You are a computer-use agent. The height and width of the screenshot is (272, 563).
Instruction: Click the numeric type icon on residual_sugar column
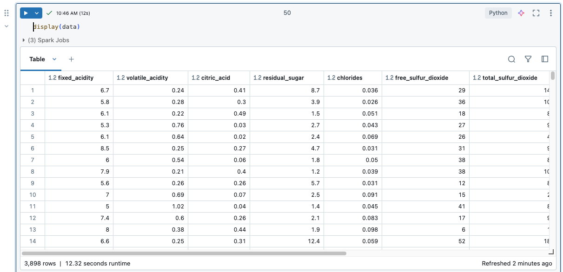click(257, 78)
